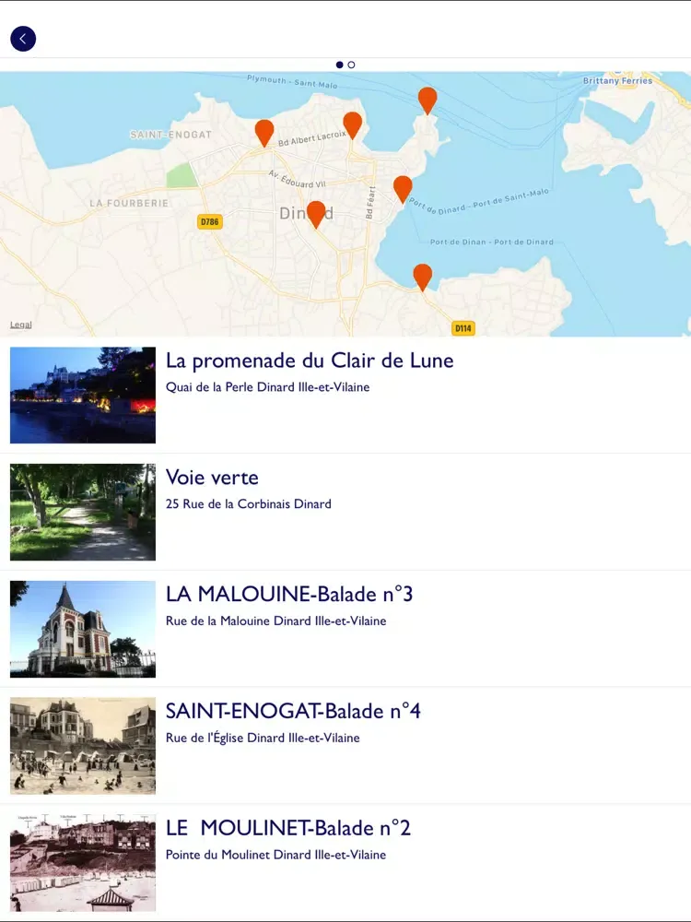The image size is (691, 922).
Task: Click the SAINT-ENOGAT map label
Action: [170, 135]
